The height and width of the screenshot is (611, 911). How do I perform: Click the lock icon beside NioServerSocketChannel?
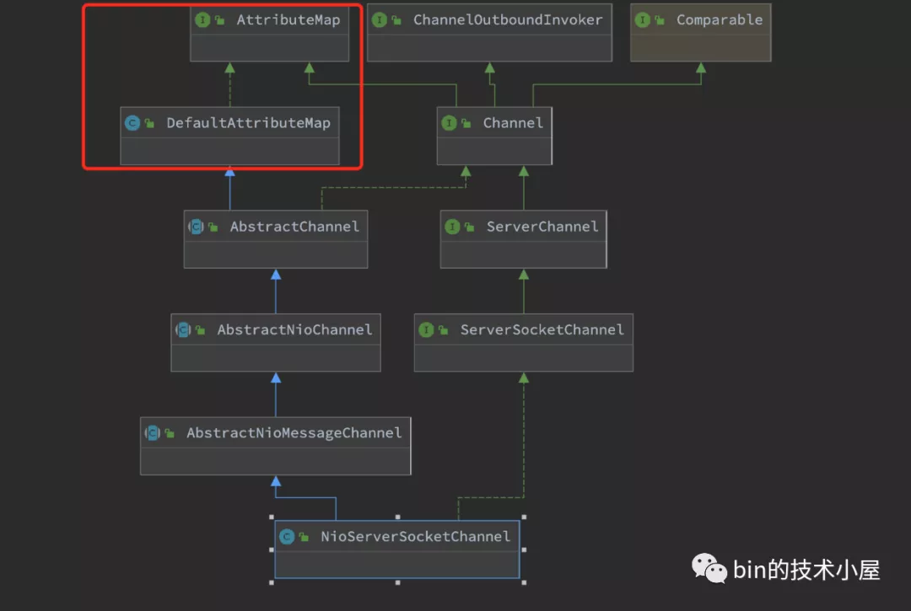[304, 538]
